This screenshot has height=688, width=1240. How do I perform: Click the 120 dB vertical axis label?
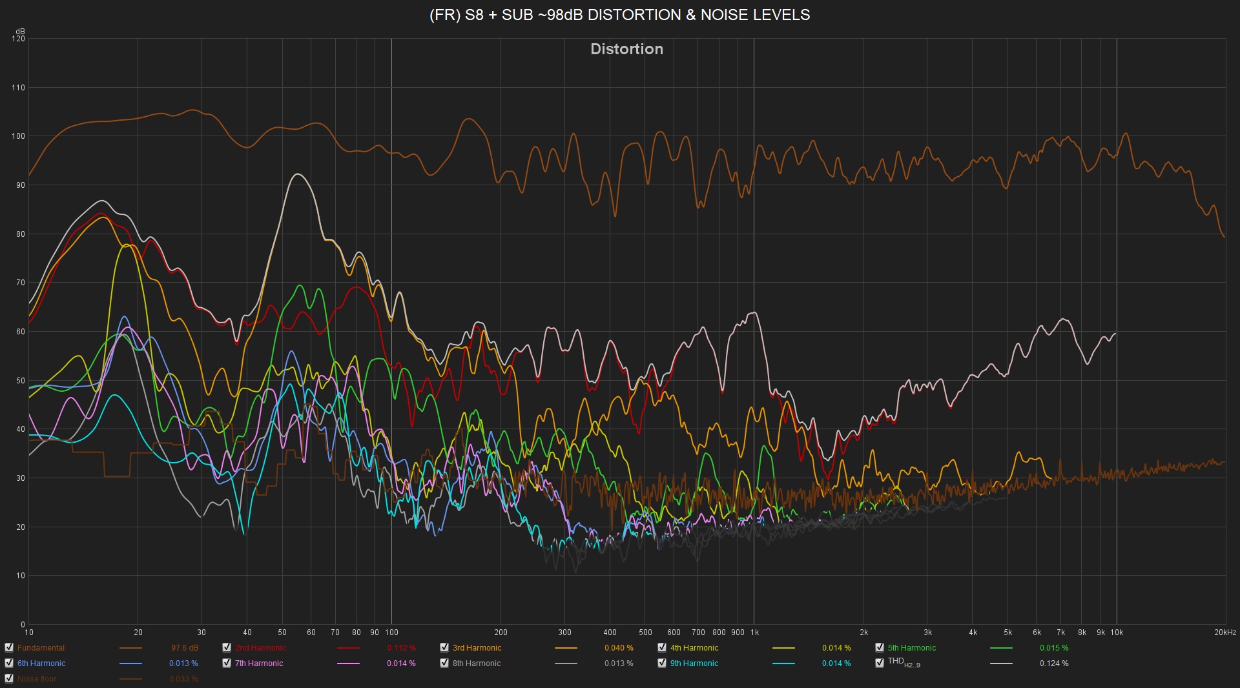(x=18, y=39)
